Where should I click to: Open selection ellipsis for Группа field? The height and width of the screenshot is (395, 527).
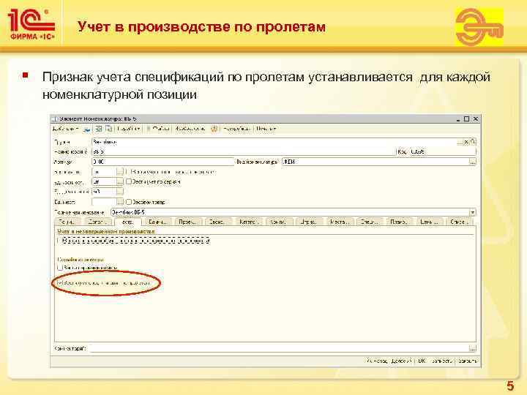(460, 143)
